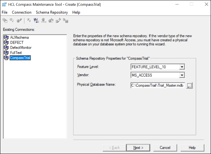
Task: Click the delete connection X toolbar icon
Action: 29,20
